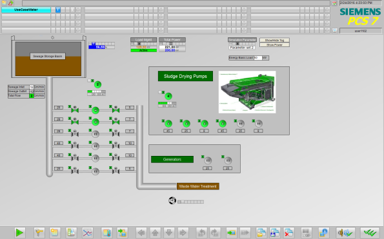Open the key-shaped login icon
Viewport: 384px width, 239px height.
click(39, 233)
